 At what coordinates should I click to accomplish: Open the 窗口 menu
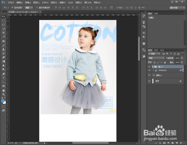pos(88,3)
